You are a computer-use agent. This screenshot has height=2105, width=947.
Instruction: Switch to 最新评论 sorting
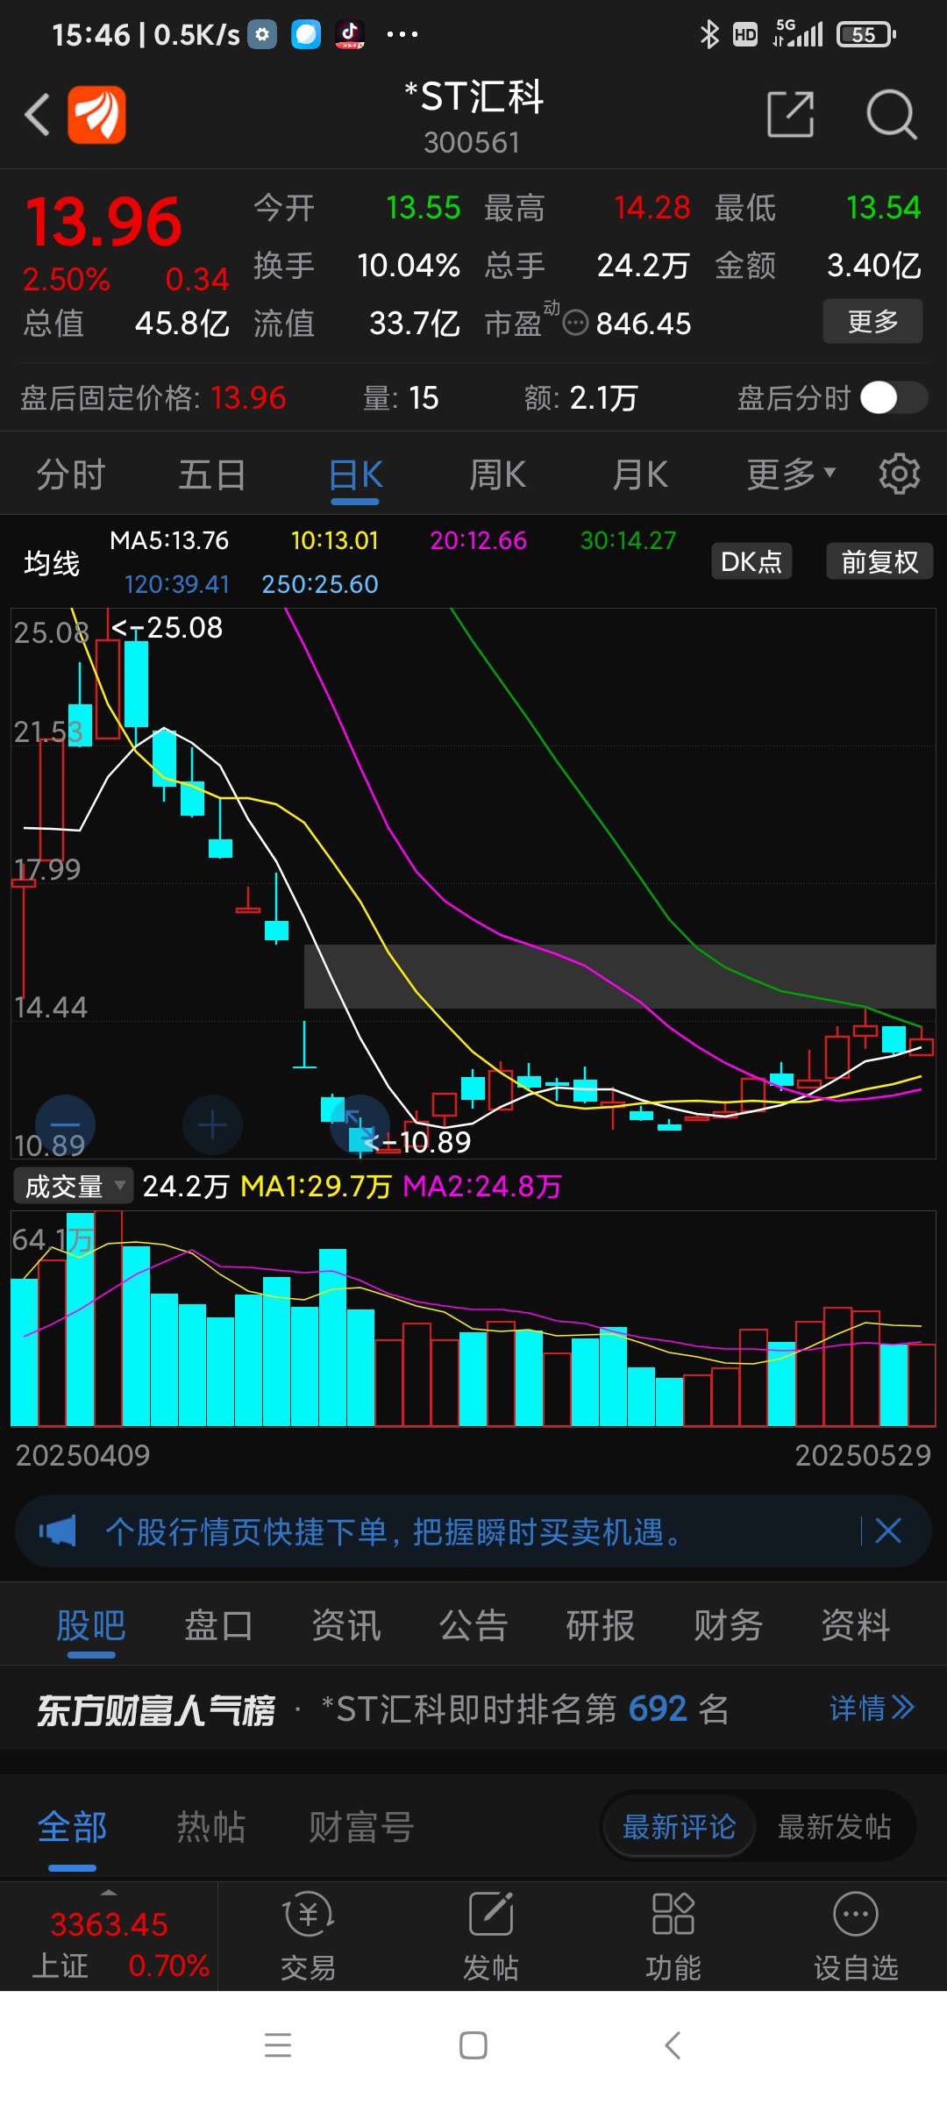pos(679,1827)
